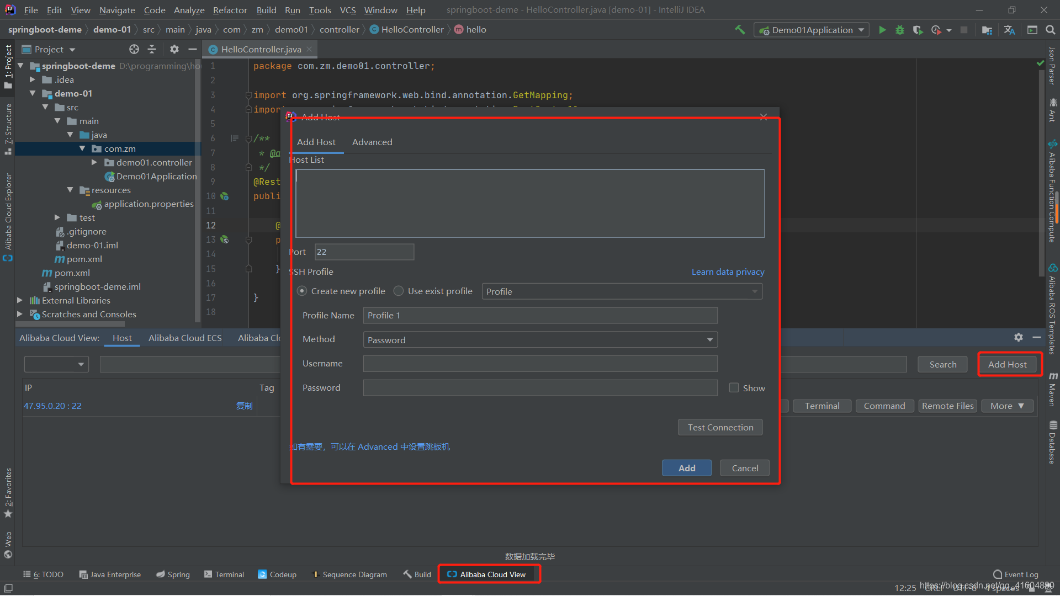Run Demo01Application with green play icon
Viewport: 1060px width, 596px height.
(x=882, y=30)
